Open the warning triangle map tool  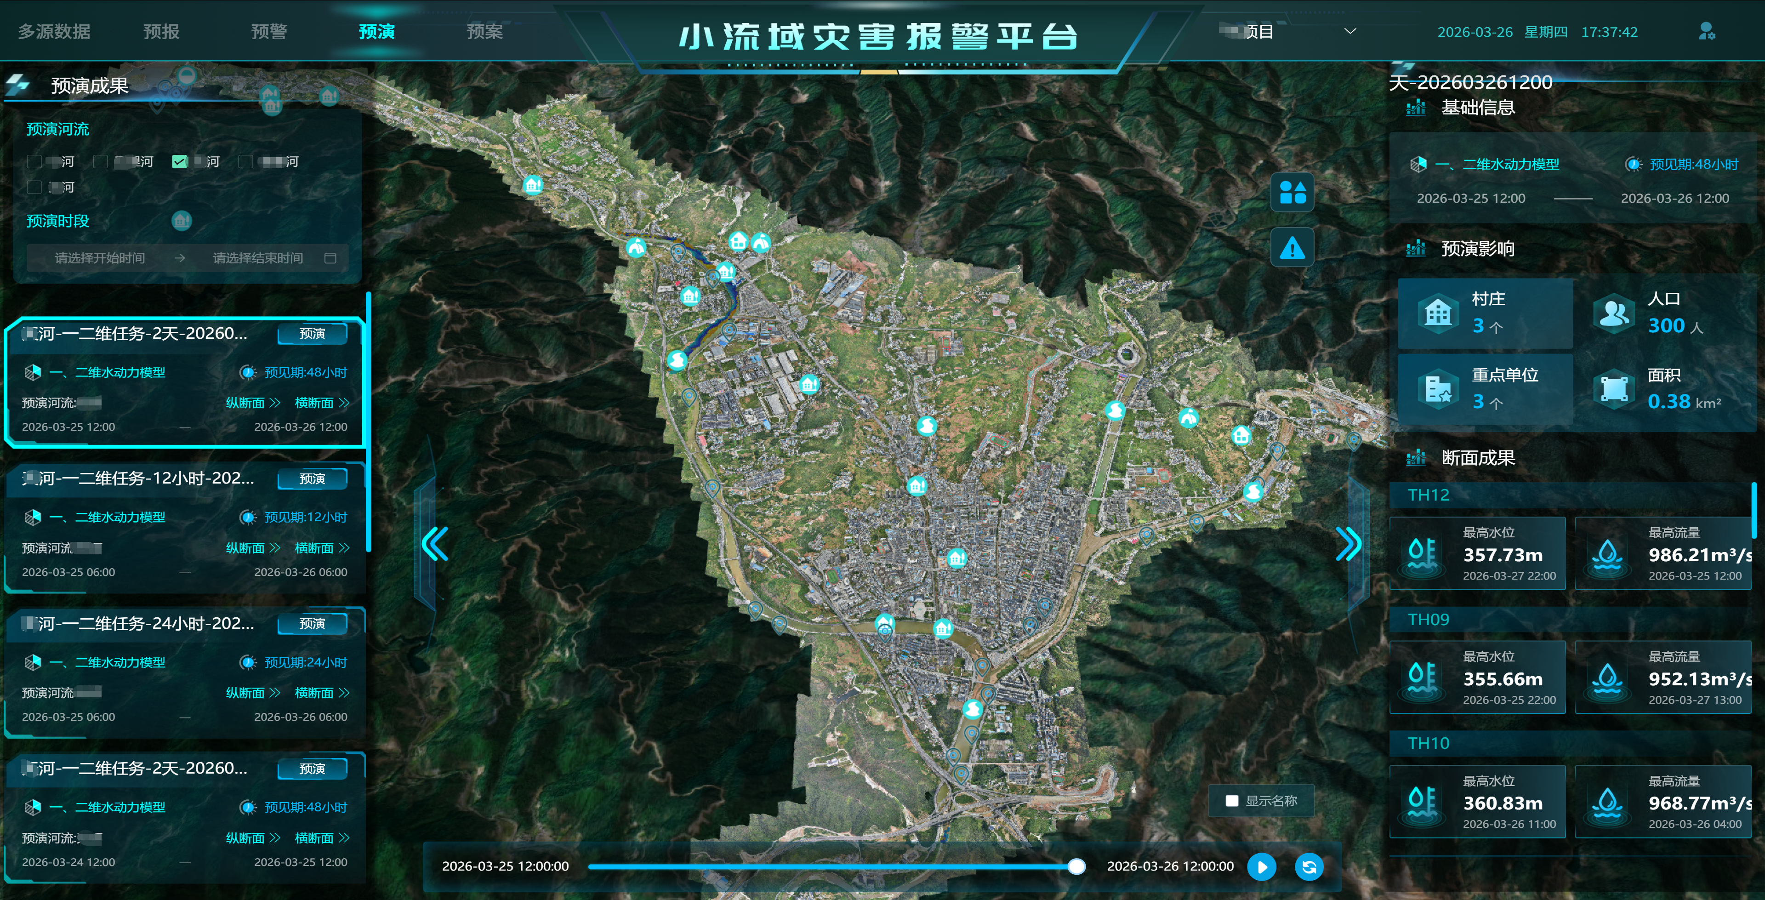1292,247
